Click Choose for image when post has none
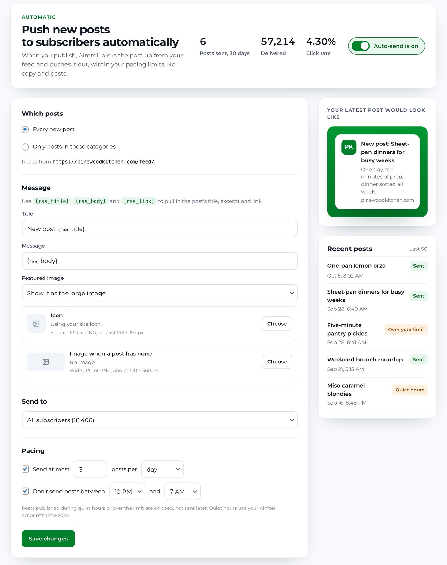The width and height of the screenshot is (447, 565). [x=277, y=362]
